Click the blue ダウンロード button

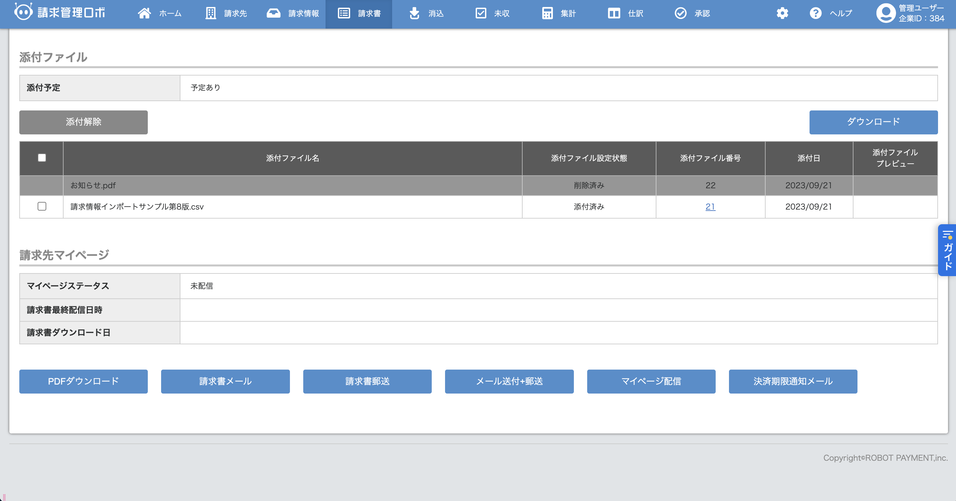pyautogui.click(x=873, y=122)
